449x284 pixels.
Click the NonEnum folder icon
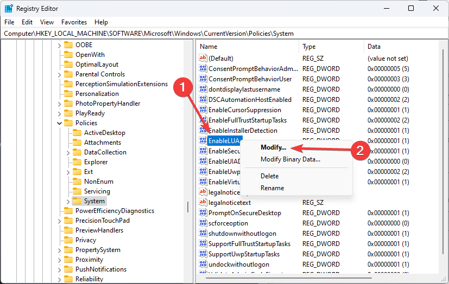pos(77,181)
